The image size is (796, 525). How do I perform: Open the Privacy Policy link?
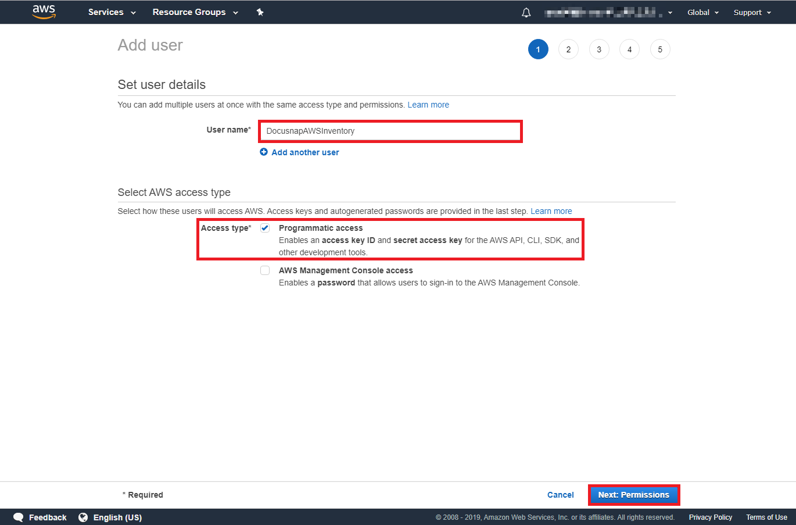point(711,517)
